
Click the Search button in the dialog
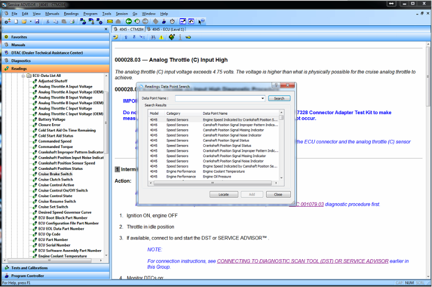pos(279,99)
